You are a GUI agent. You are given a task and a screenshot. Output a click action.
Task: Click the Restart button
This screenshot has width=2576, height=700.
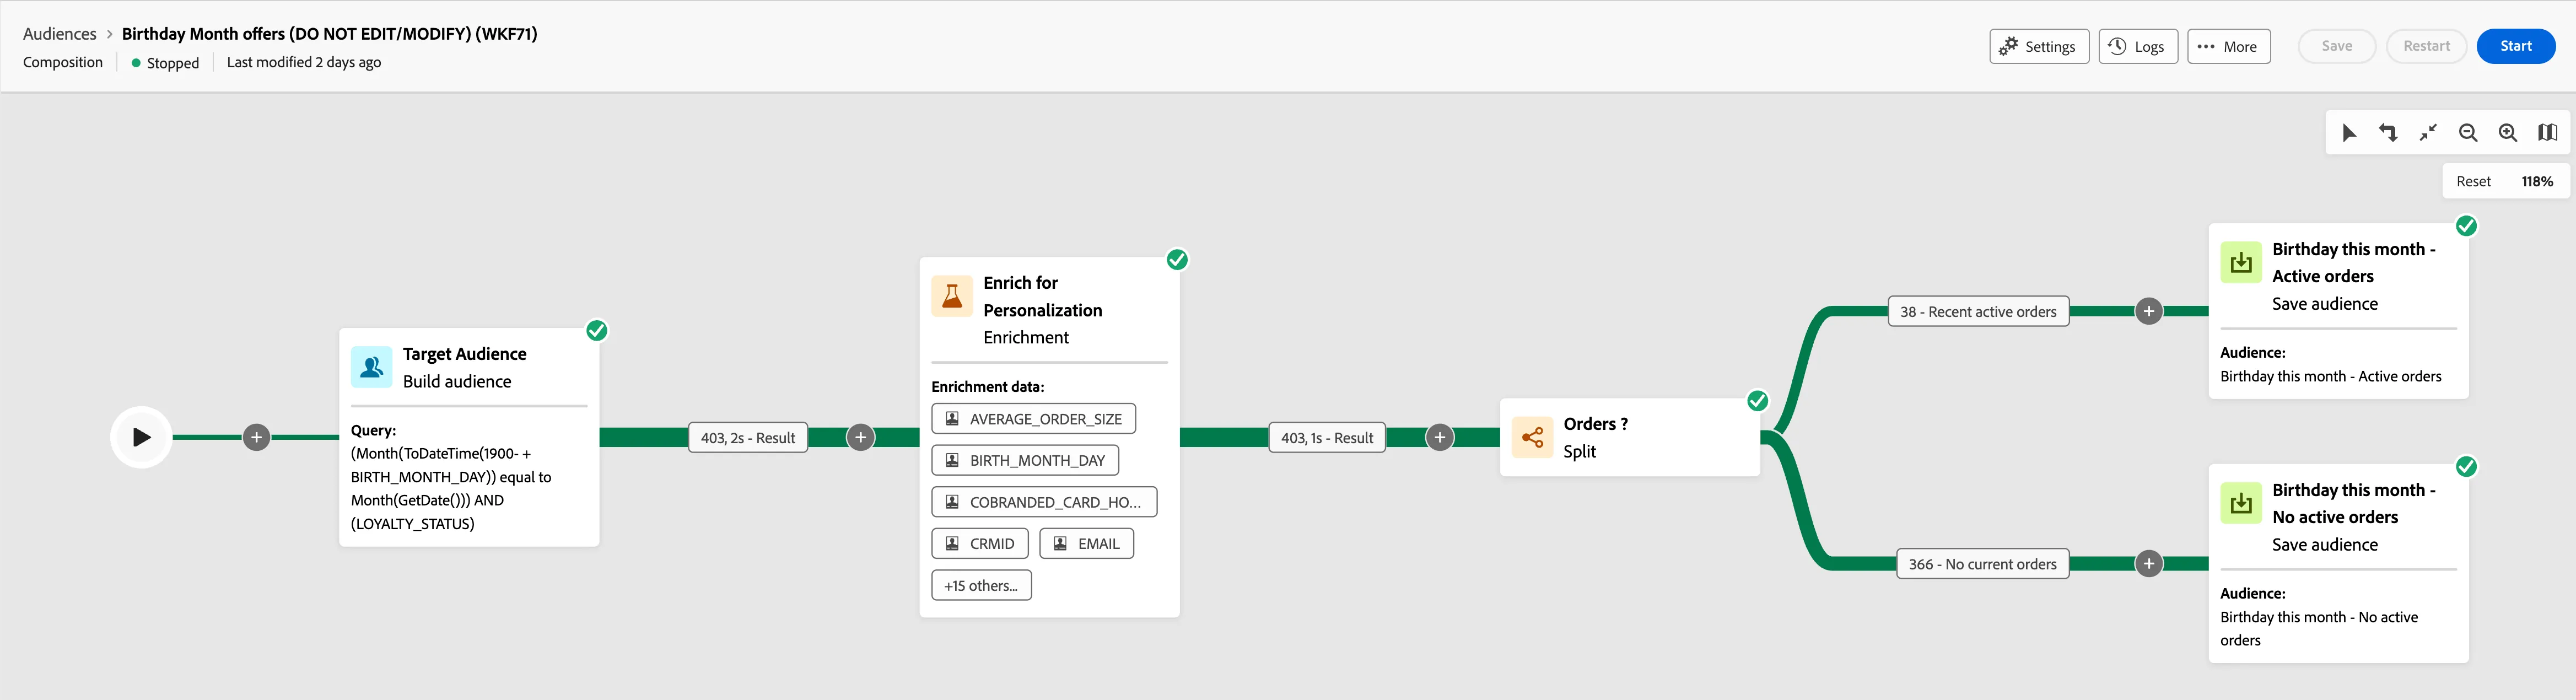click(2427, 46)
